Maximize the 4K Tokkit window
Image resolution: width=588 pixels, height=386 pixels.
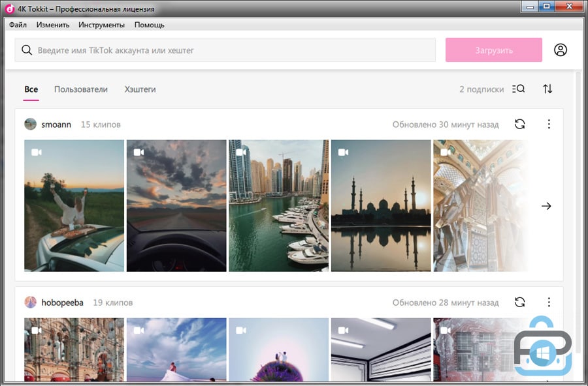[547, 7]
